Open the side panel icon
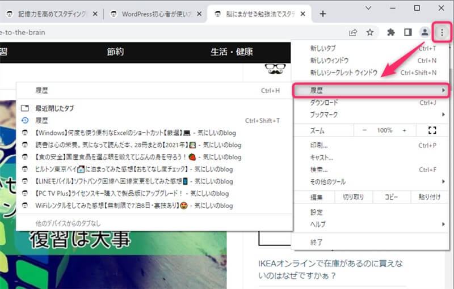 [408, 32]
